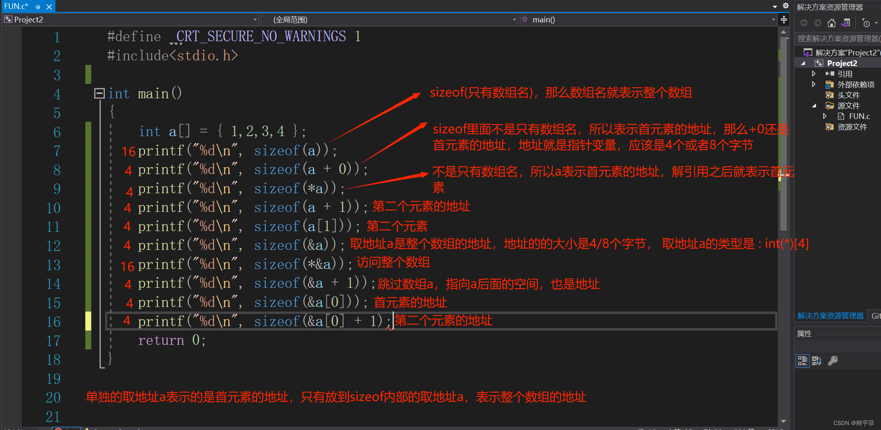The width and height of the screenshot is (881, 430).
Task: Pin the FUN.c* editor tab
Action: tap(38, 7)
